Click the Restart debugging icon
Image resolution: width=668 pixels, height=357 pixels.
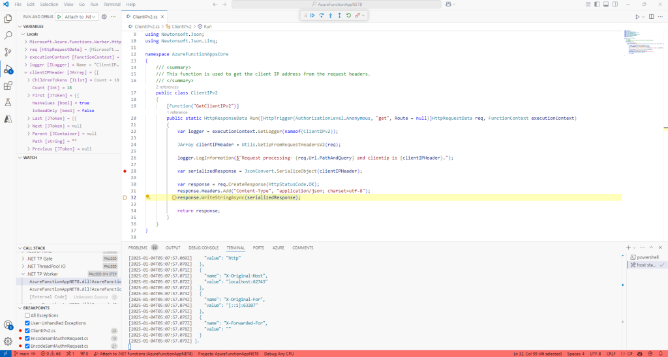tap(348, 15)
